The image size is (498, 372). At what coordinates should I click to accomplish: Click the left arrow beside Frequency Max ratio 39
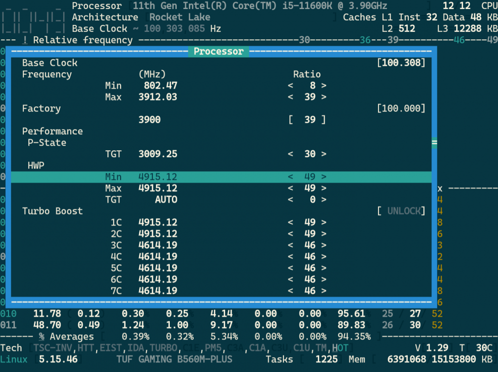click(x=290, y=97)
